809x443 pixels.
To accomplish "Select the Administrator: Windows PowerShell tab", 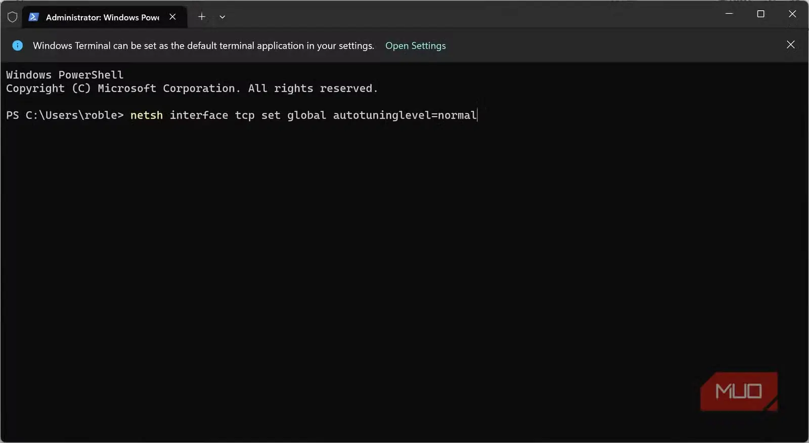I will click(x=105, y=17).
